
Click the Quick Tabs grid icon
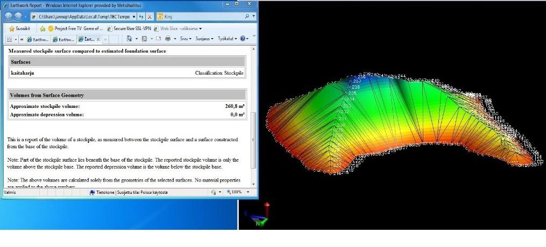[x=9, y=39]
